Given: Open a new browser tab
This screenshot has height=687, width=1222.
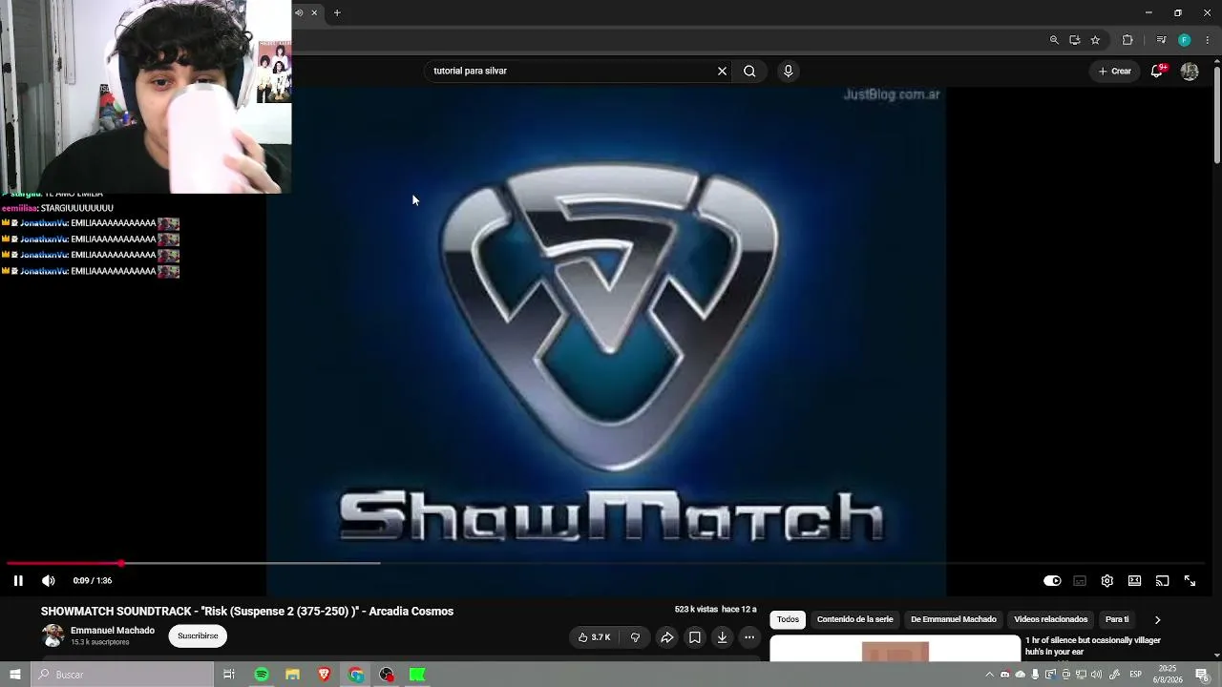Looking at the screenshot, I should (337, 12).
